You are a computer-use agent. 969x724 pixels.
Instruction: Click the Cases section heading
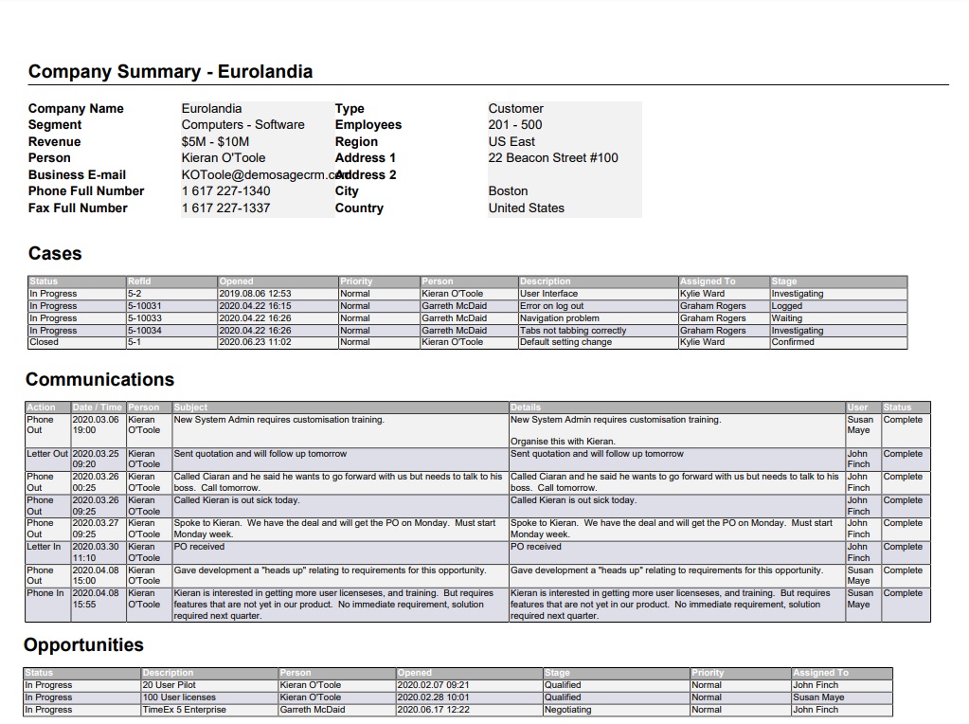(x=55, y=253)
